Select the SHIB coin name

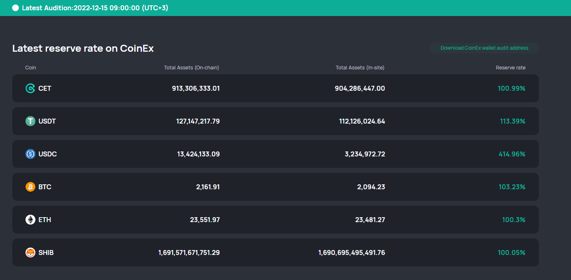[46, 252]
